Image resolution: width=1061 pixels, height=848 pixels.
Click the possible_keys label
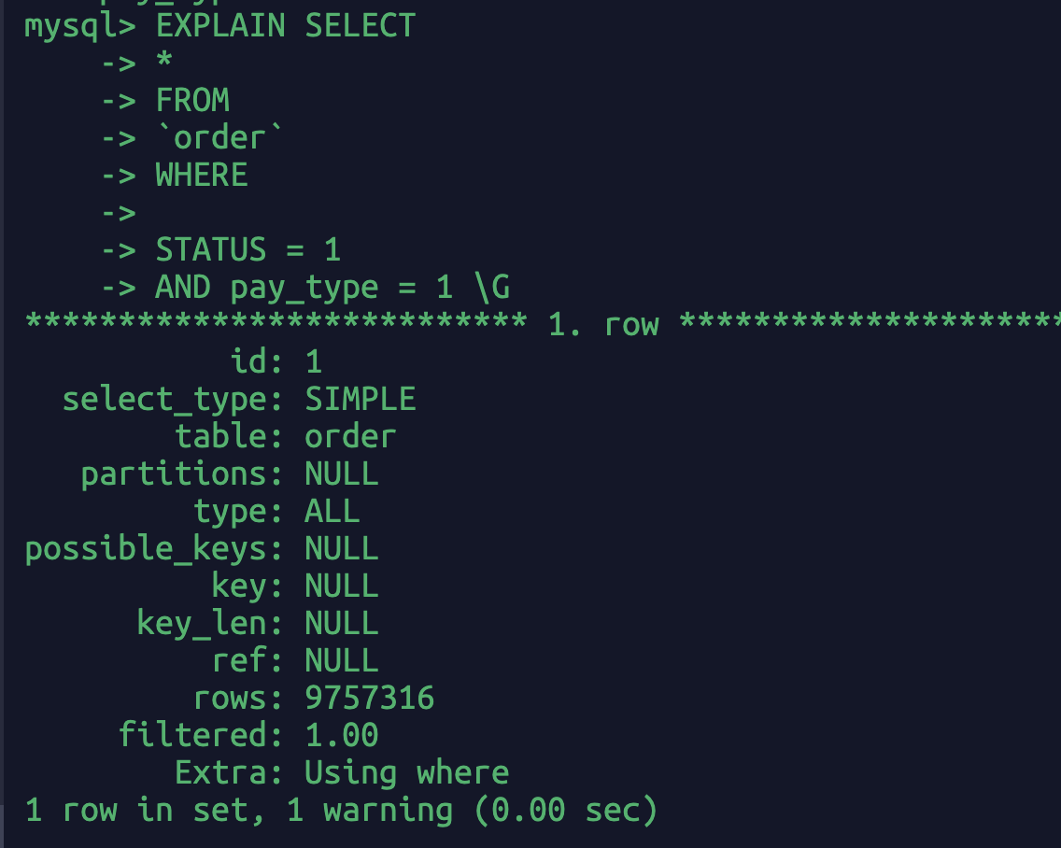146,549
